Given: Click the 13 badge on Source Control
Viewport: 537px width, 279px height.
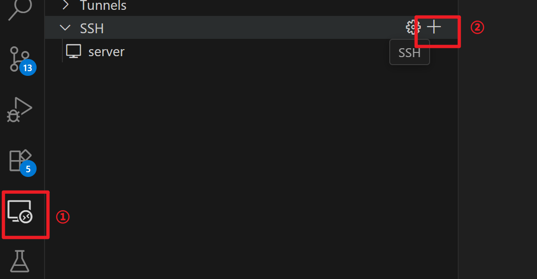Looking at the screenshot, I should (28, 67).
